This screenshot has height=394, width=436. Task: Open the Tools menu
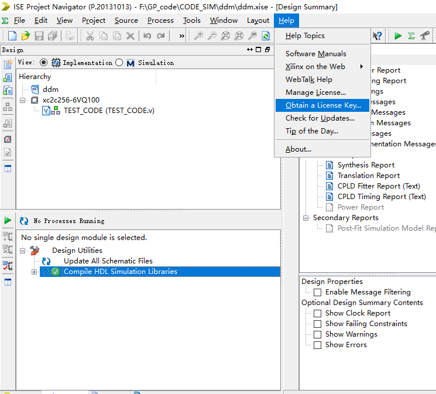pos(191,20)
